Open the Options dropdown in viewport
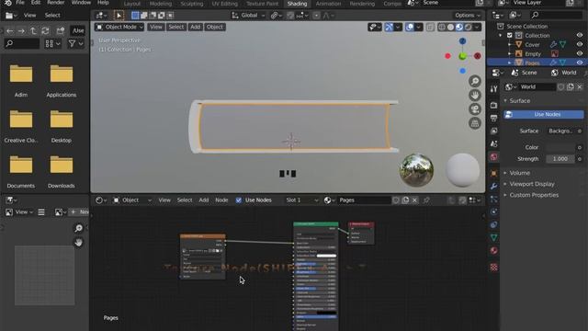This screenshot has width=588, height=331. [468, 16]
